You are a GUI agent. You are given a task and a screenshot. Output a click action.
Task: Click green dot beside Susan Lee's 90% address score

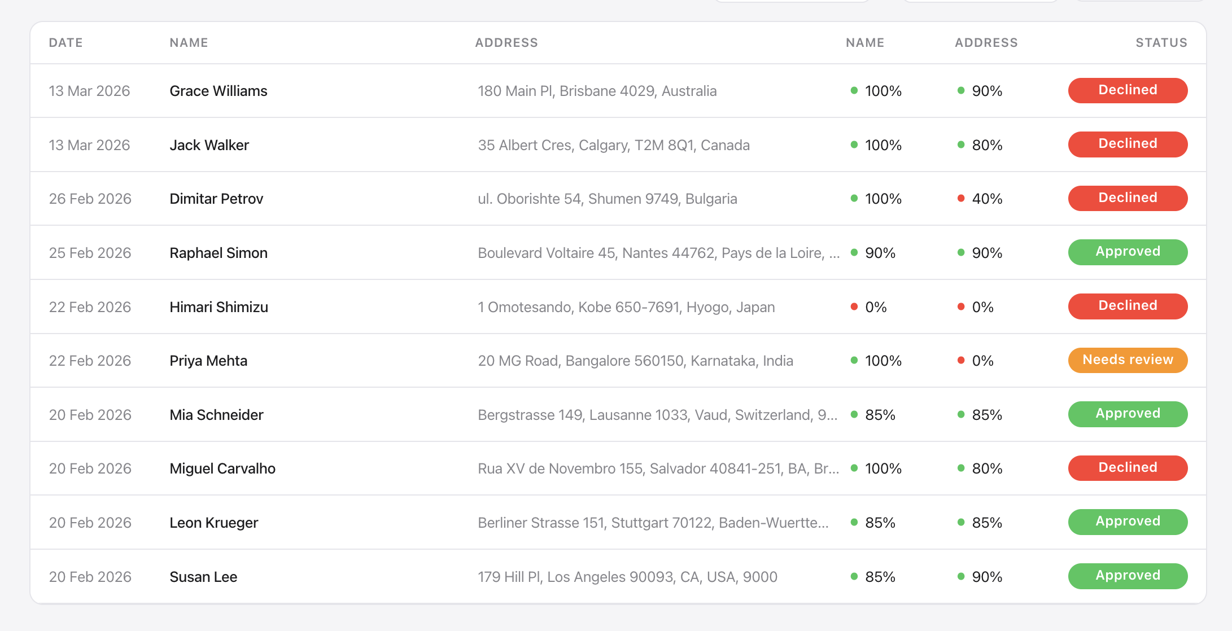[x=961, y=576]
